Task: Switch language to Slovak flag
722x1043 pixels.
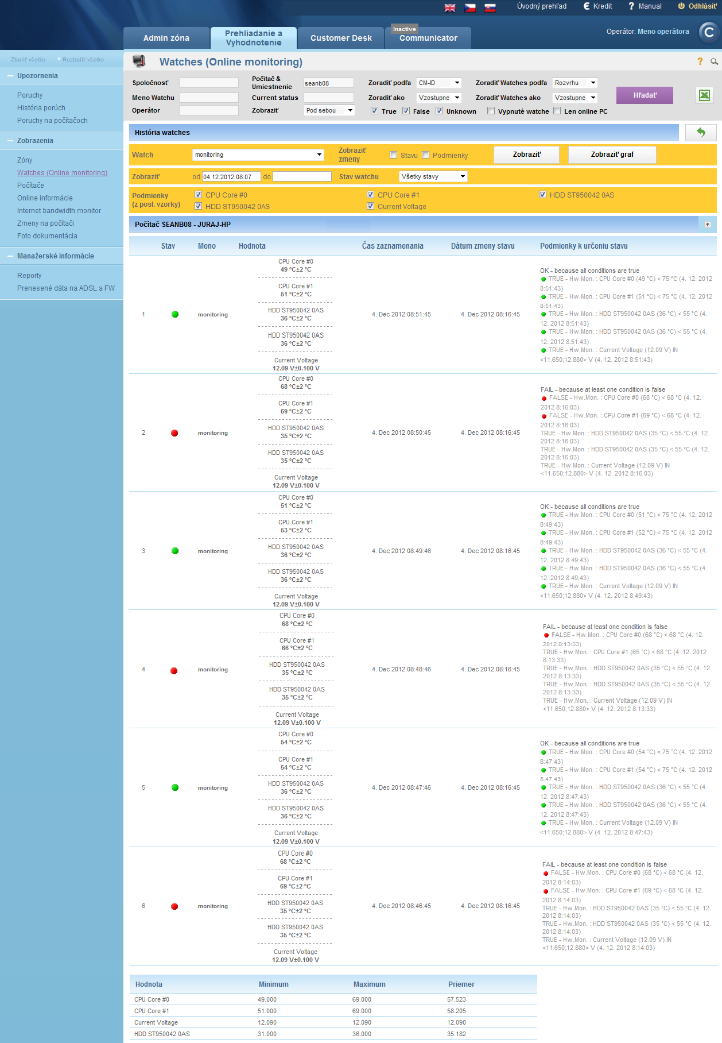Action: 490,7
